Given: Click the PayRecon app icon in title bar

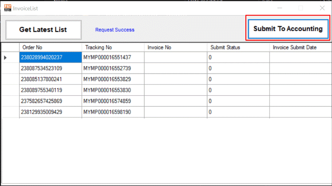Looking at the screenshot, I should pos(8,8).
